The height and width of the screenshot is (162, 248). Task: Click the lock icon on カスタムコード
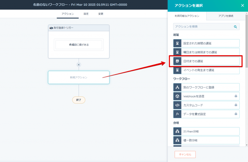coord(236,105)
